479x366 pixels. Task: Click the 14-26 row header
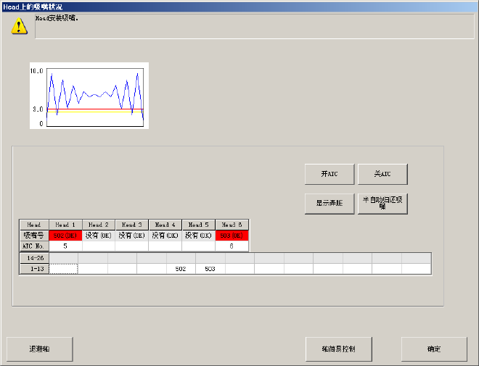(34, 258)
